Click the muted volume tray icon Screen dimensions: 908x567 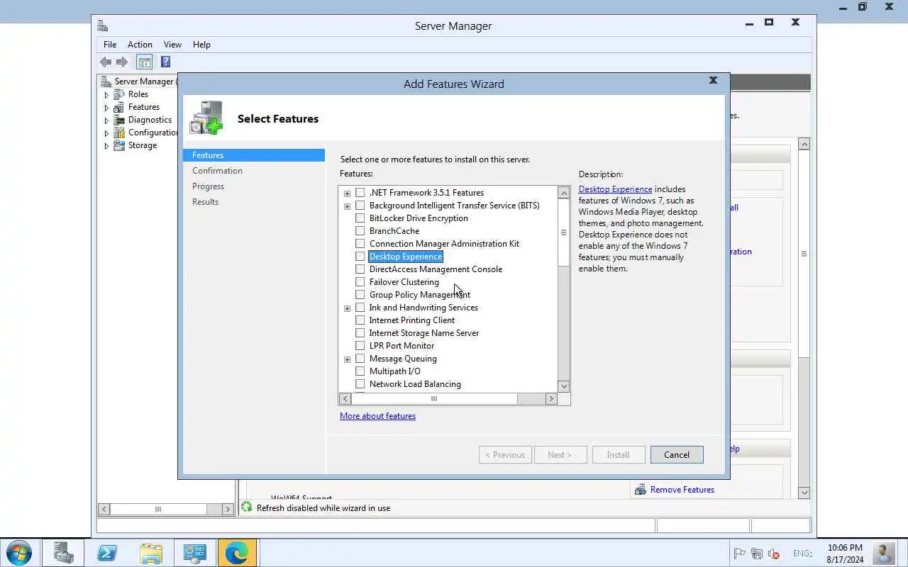774,554
